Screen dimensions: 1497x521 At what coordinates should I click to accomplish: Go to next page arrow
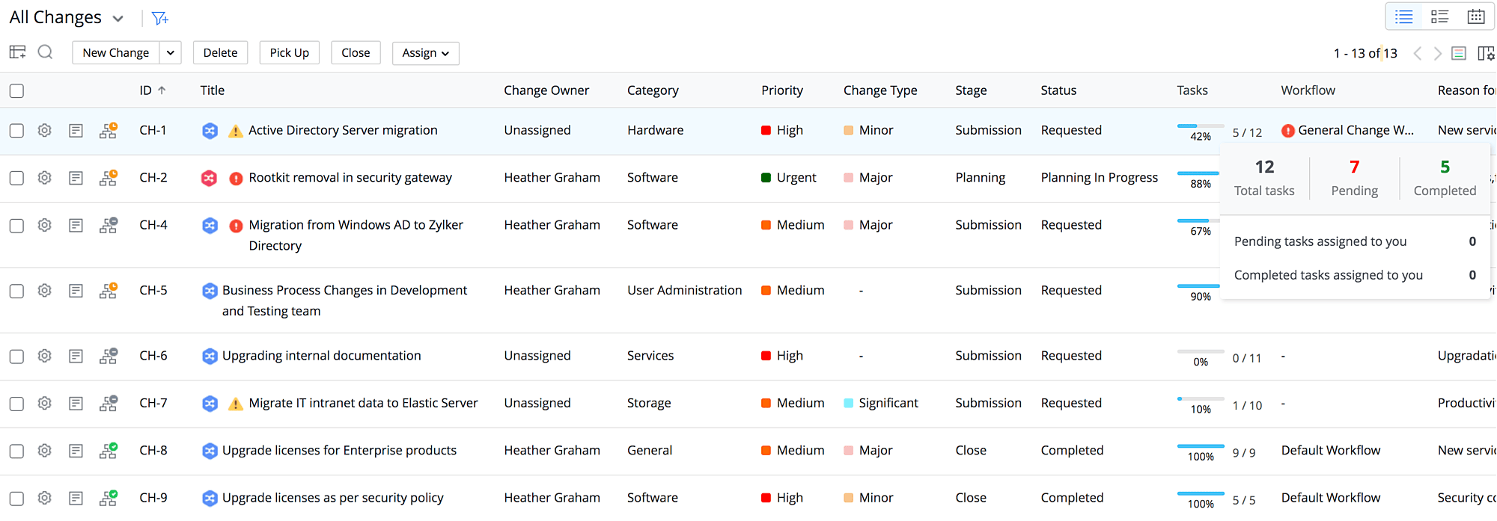tap(1437, 53)
